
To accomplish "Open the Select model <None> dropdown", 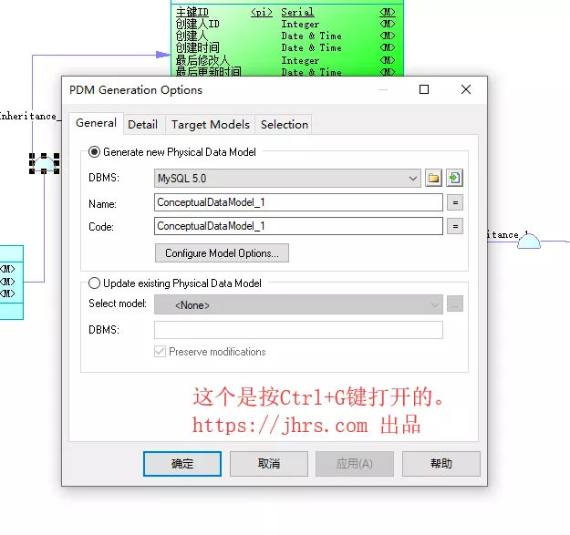I will 298,304.
